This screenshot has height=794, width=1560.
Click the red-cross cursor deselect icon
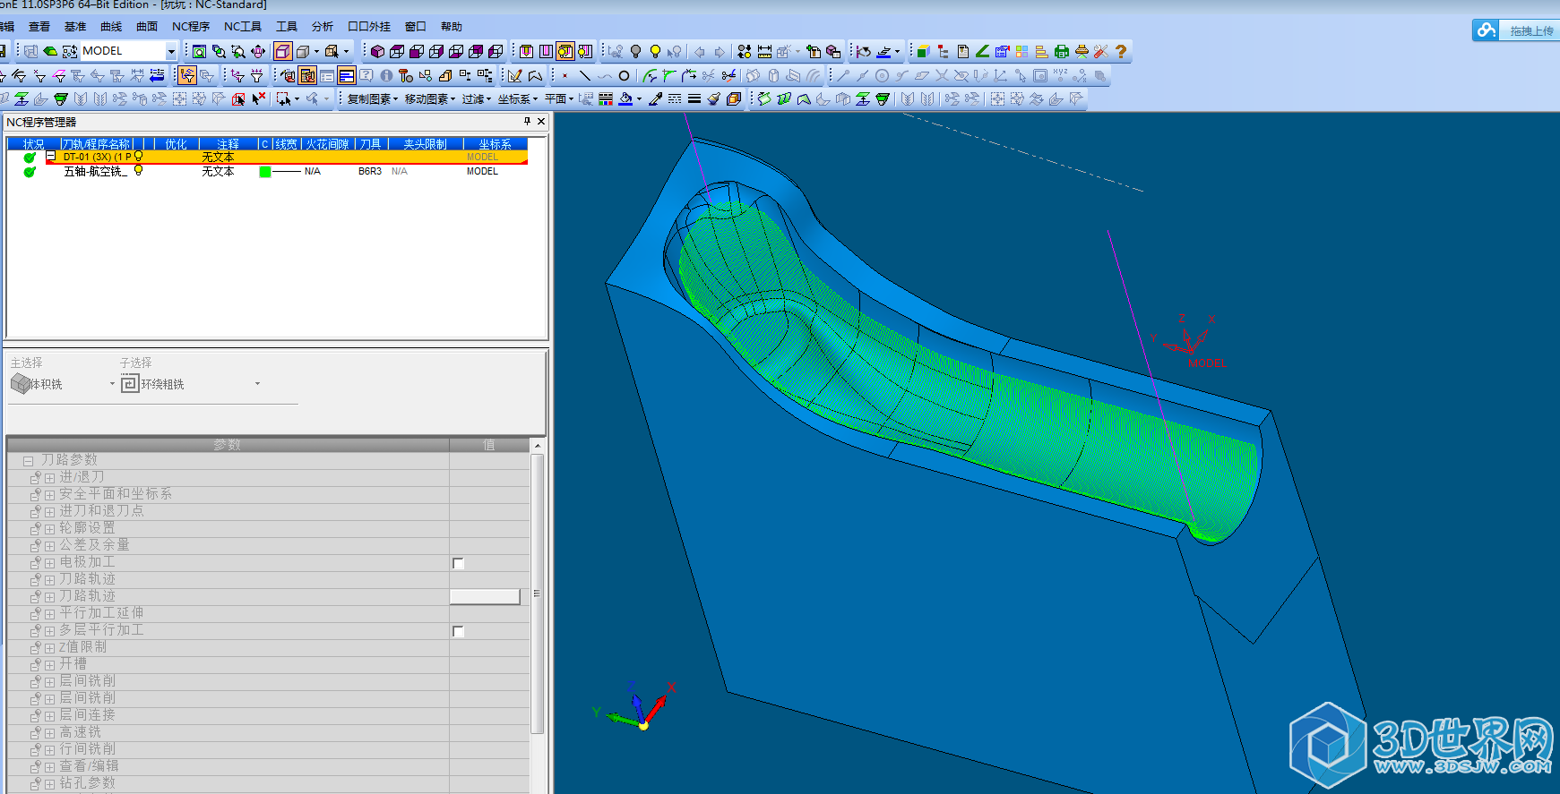258,98
